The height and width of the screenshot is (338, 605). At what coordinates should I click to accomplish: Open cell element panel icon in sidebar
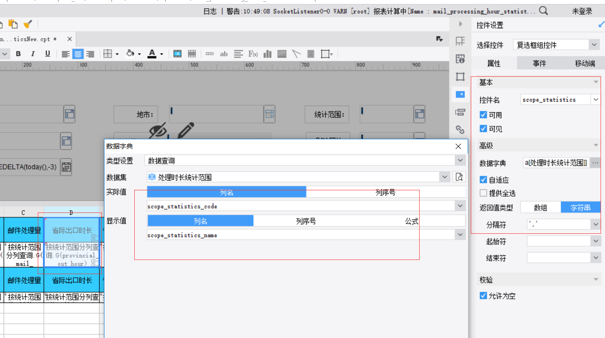460,41
